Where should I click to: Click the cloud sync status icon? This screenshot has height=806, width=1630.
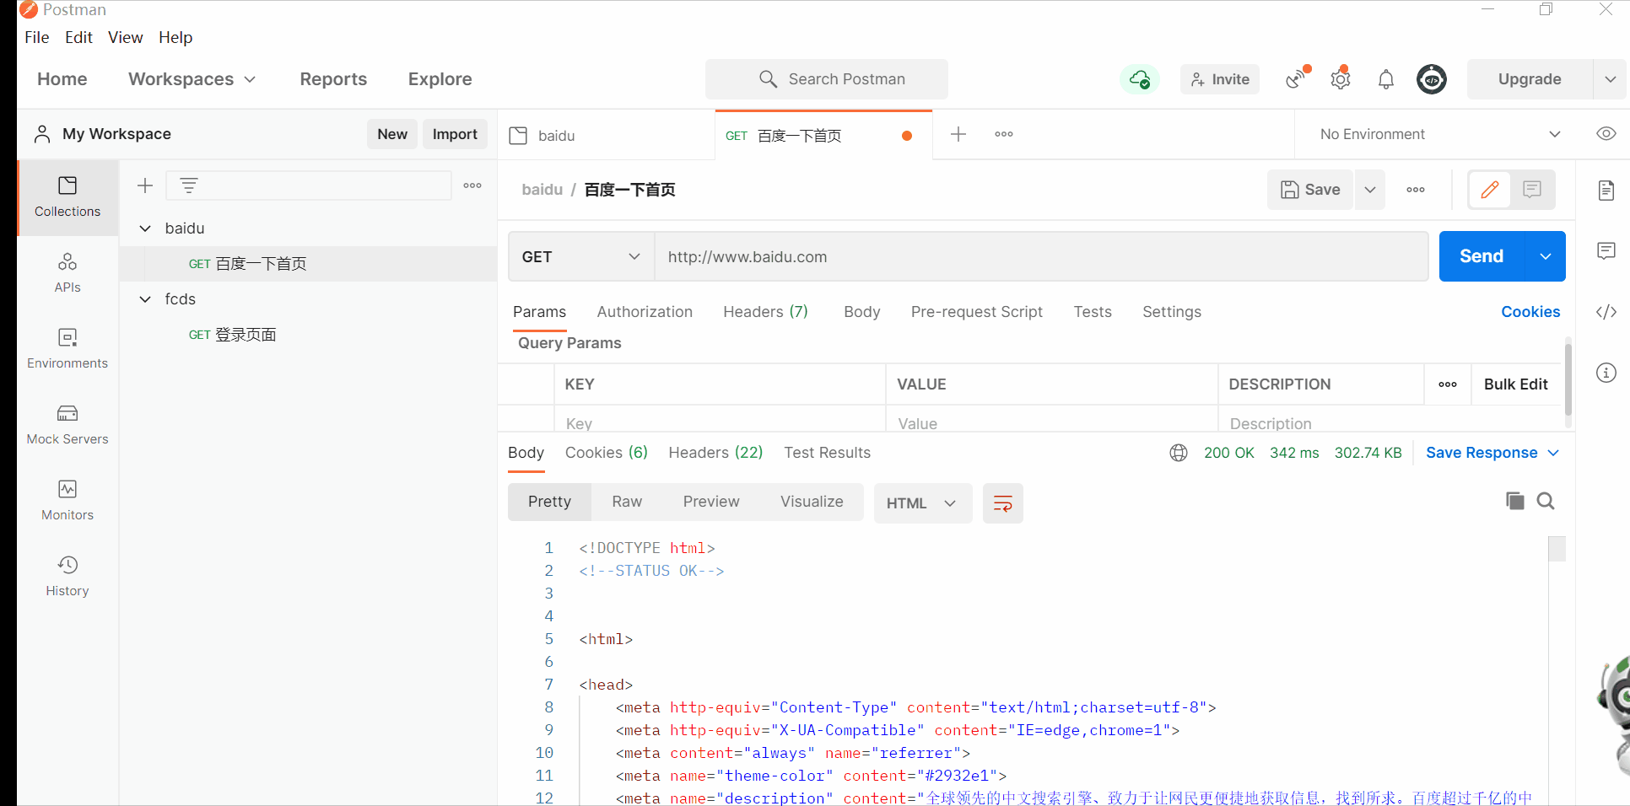point(1140,79)
